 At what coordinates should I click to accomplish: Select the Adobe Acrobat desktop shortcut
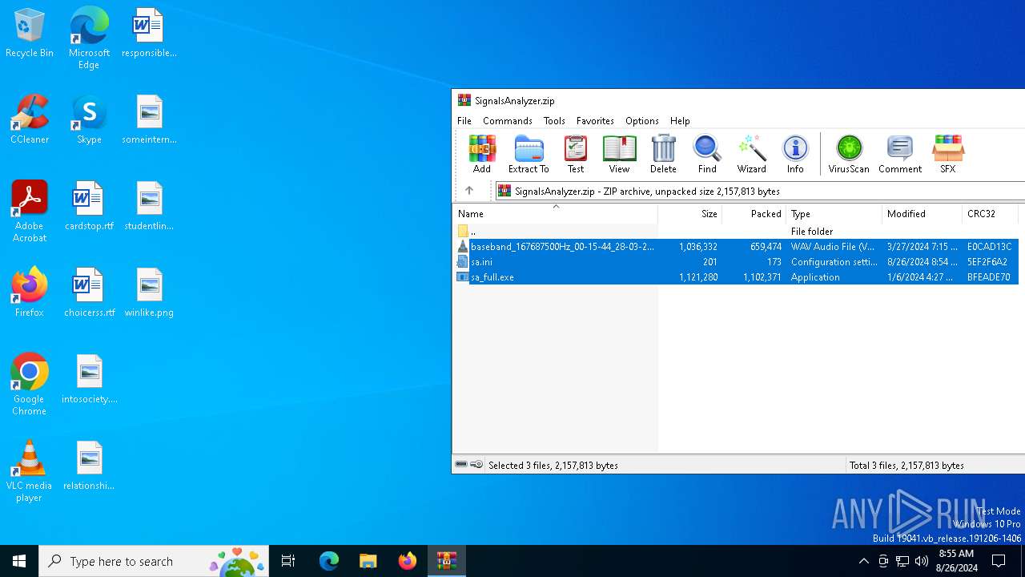click(x=30, y=212)
